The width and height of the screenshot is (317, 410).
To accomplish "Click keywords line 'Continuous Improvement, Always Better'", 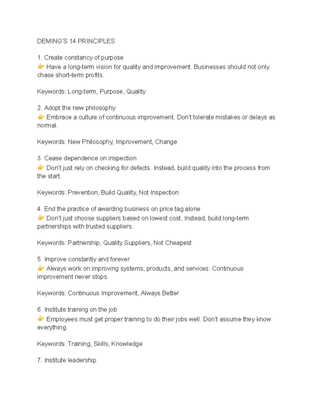I will 108,293.
